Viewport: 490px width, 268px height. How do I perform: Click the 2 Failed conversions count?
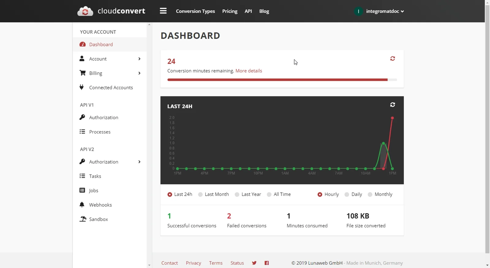click(229, 216)
